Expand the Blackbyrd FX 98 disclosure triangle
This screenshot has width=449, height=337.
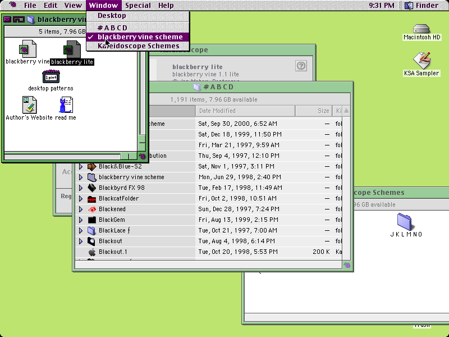coord(81,188)
